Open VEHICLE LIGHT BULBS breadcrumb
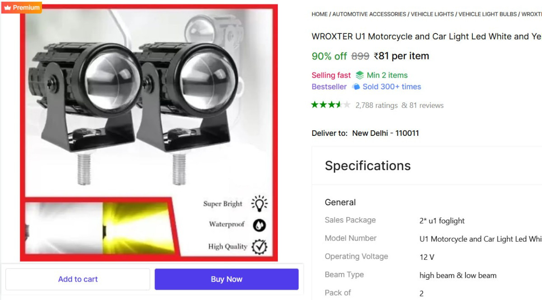 (487, 14)
